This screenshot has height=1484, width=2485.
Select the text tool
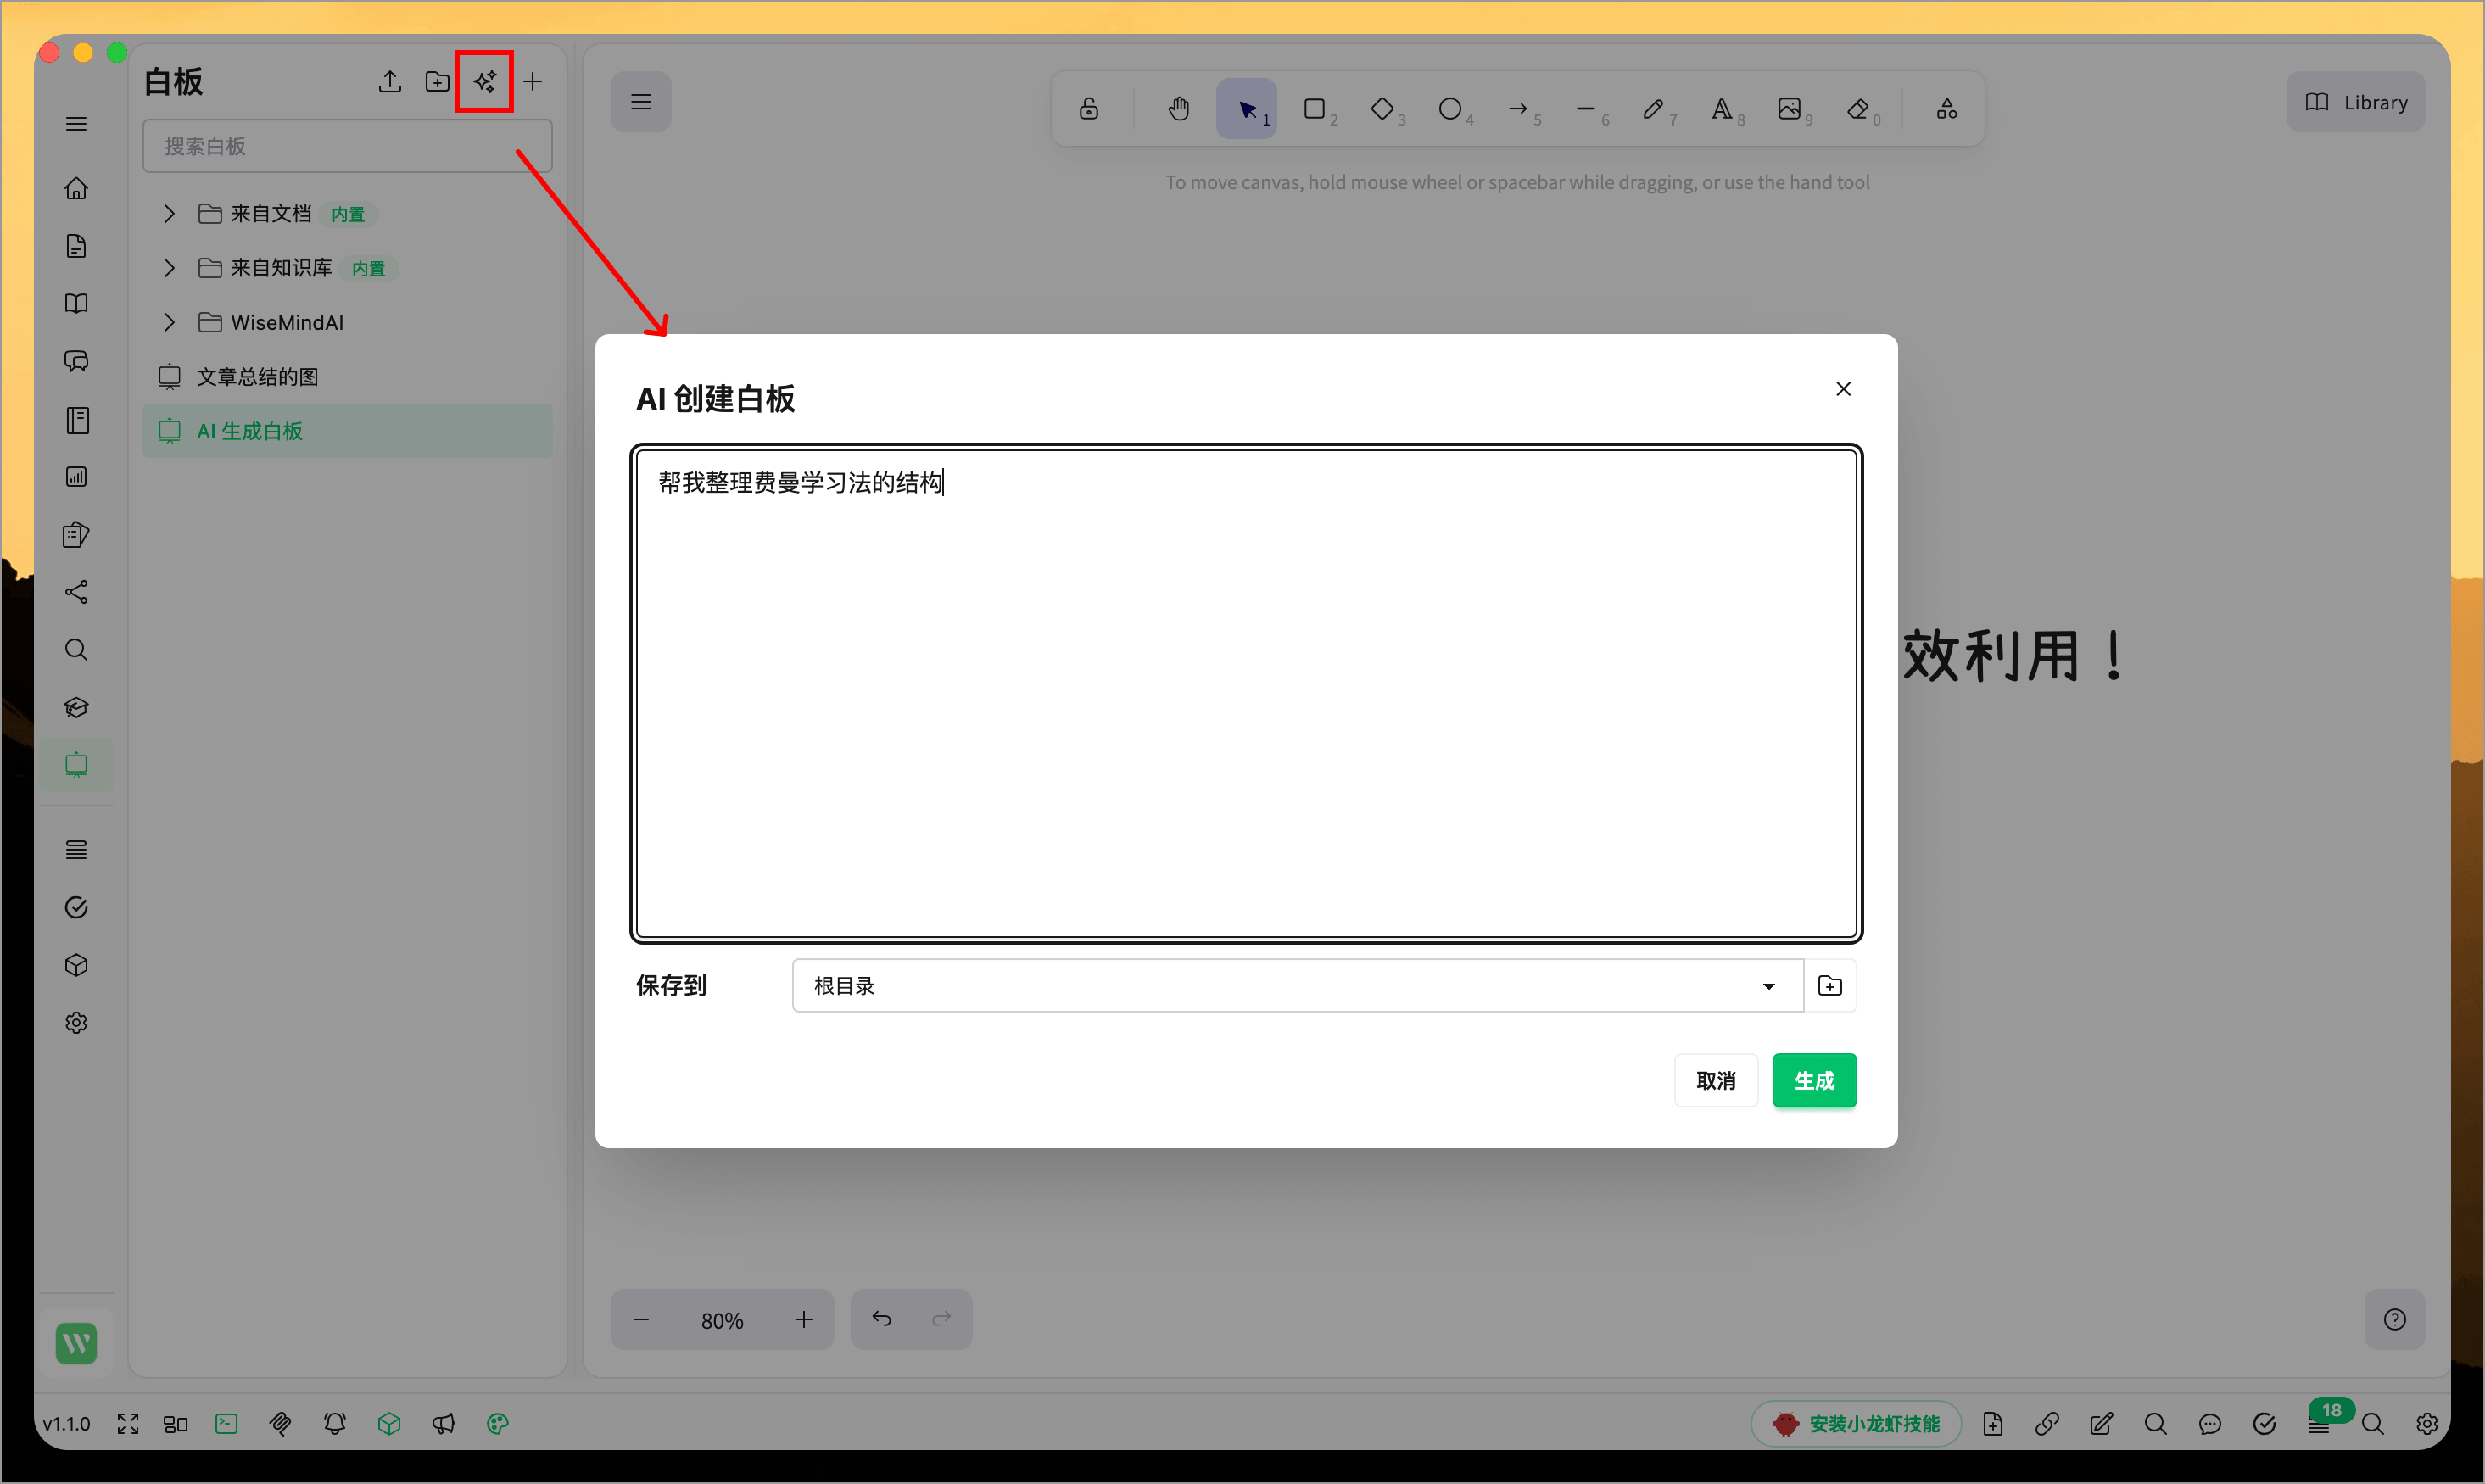point(1722,109)
